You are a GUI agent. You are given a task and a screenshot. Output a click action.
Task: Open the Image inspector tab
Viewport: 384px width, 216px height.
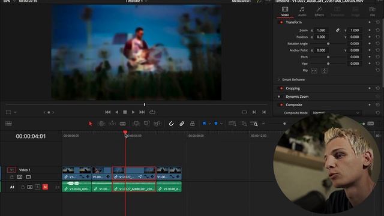click(355, 11)
